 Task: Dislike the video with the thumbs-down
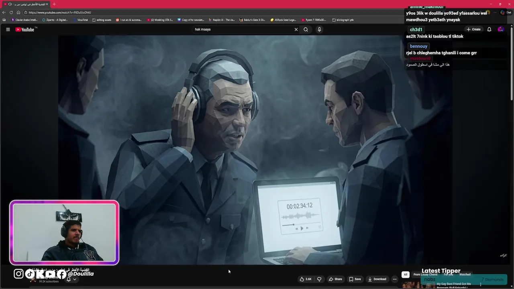[319, 279]
